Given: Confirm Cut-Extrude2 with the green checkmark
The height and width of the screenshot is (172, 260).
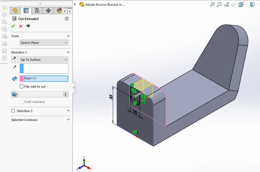Looking at the screenshot, I should (13, 26).
